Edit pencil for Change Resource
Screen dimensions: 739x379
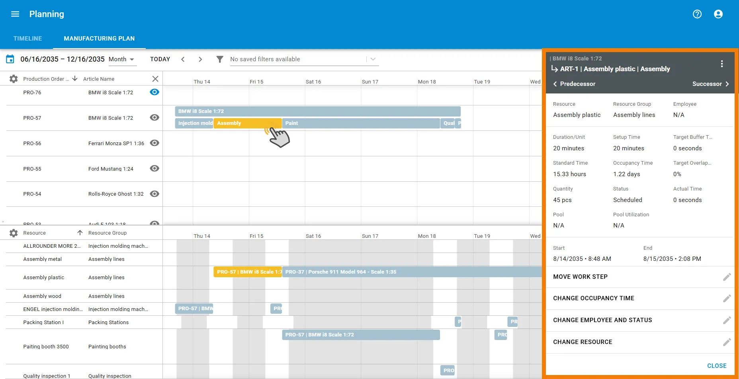pyautogui.click(x=727, y=342)
